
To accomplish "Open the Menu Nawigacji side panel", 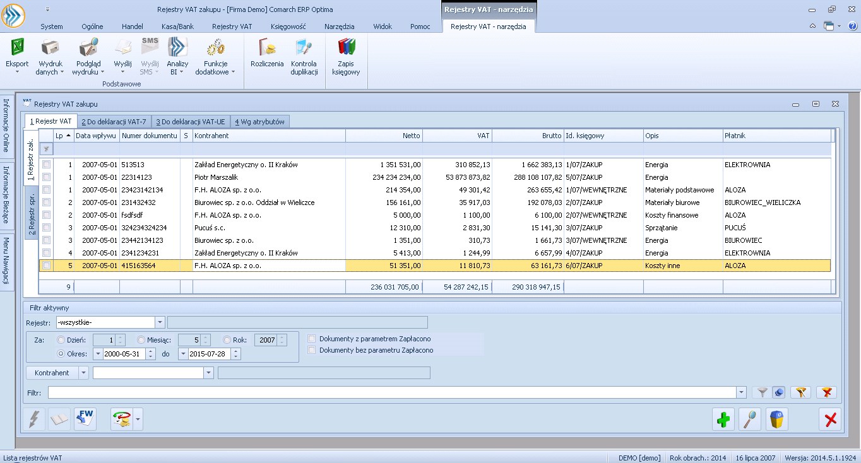I will pos(6,262).
